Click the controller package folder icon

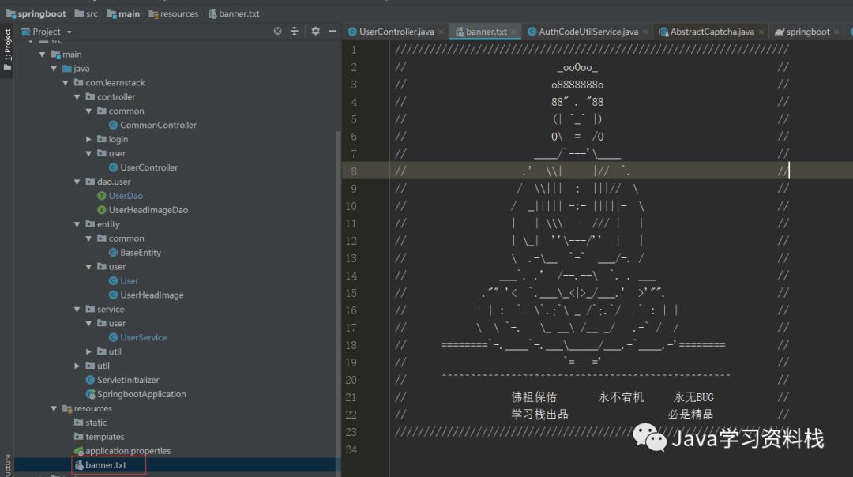tap(90, 97)
